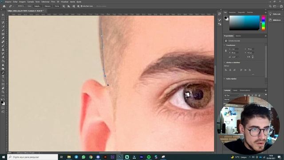The height and width of the screenshot is (160, 284).
Task: Switch to the Canais tab
Action: 235,90
